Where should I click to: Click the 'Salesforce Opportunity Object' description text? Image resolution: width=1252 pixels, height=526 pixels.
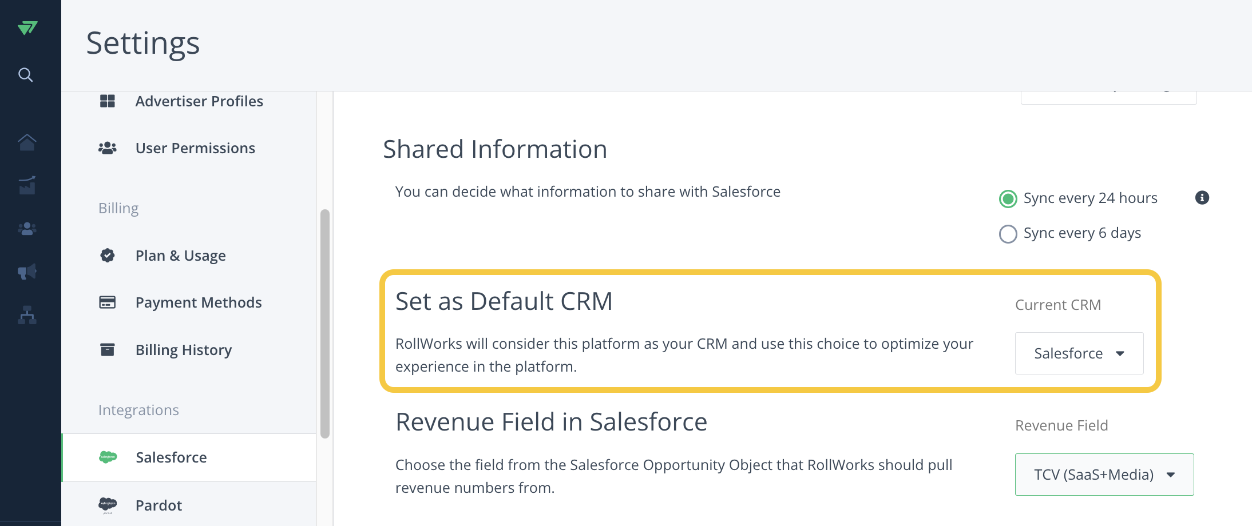(673, 476)
